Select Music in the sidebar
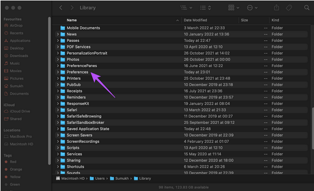The width and height of the screenshot is (314, 191). (x=12, y=63)
